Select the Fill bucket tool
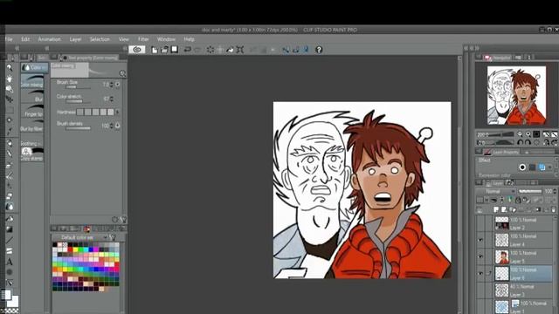559x314 pixels. 10,219
